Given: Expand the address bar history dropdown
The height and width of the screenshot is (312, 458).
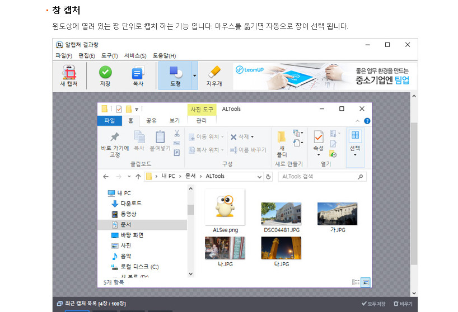Looking at the screenshot, I should point(259,177).
